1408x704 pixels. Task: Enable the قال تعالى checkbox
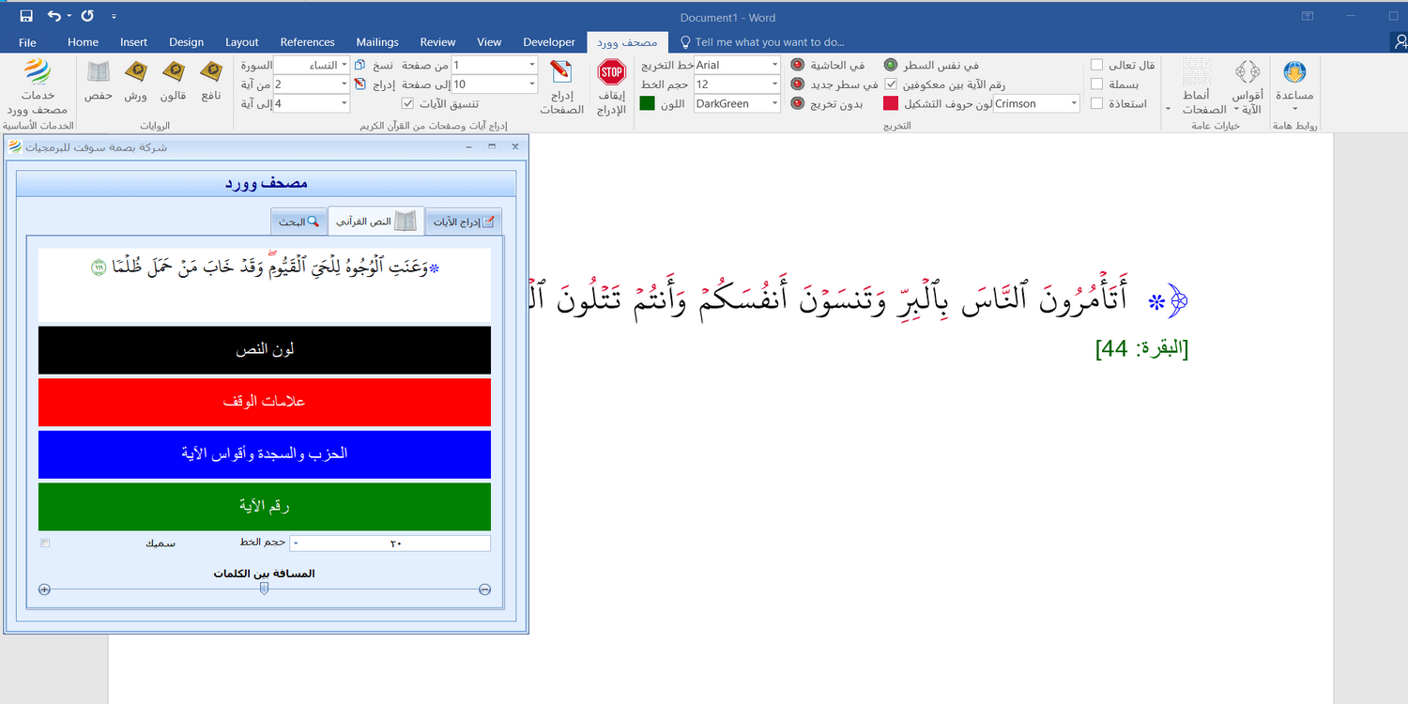1096,65
